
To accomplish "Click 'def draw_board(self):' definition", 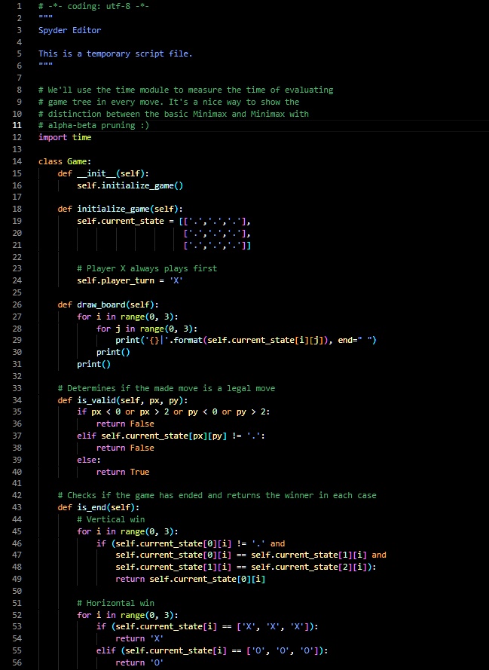I will [108, 304].
